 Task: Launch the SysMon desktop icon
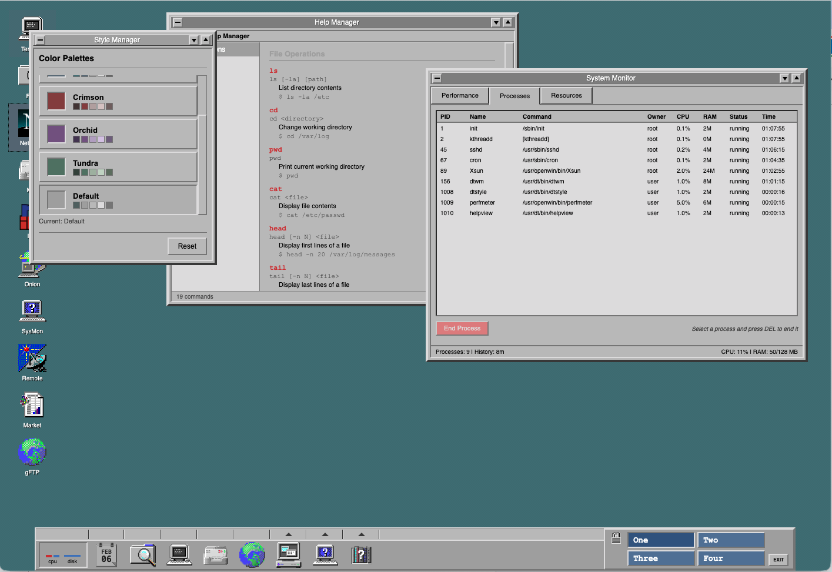click(x=32, y=312)
